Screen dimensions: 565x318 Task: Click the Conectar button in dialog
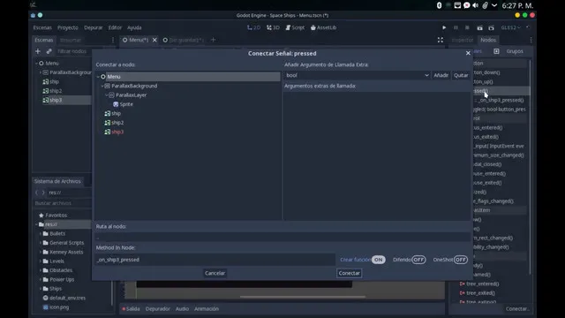click(350, 273)
